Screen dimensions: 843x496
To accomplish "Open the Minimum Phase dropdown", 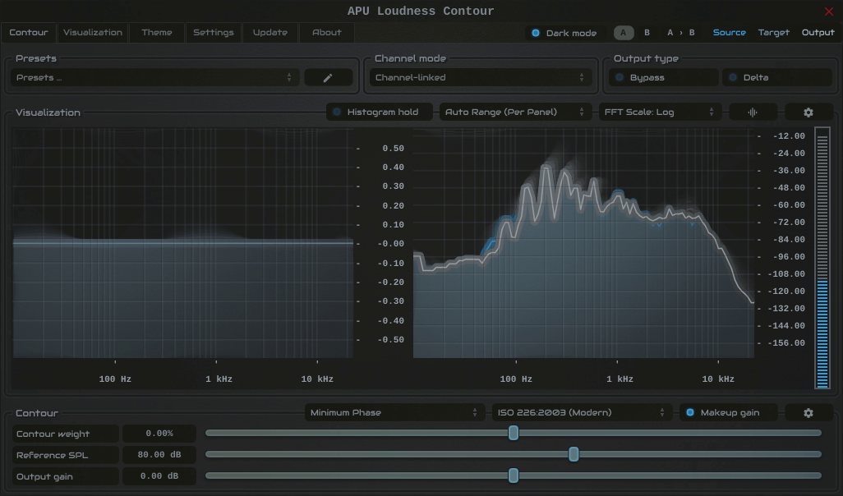I will click(394, 413).
